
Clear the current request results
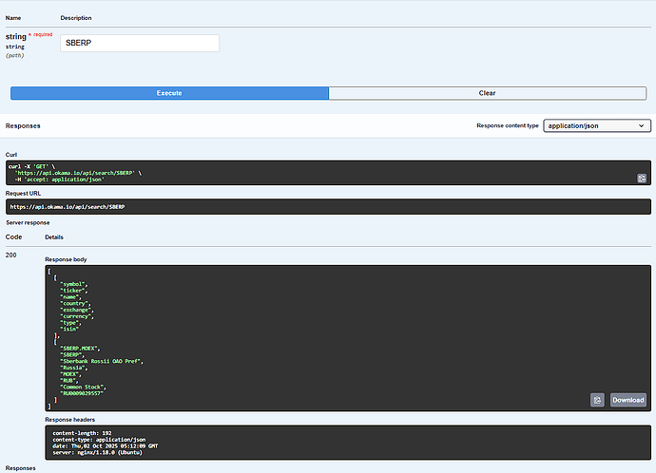(487, 93)
